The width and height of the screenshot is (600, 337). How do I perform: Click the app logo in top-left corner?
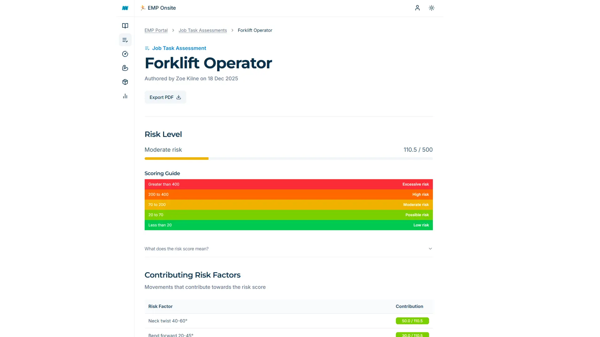125,8
